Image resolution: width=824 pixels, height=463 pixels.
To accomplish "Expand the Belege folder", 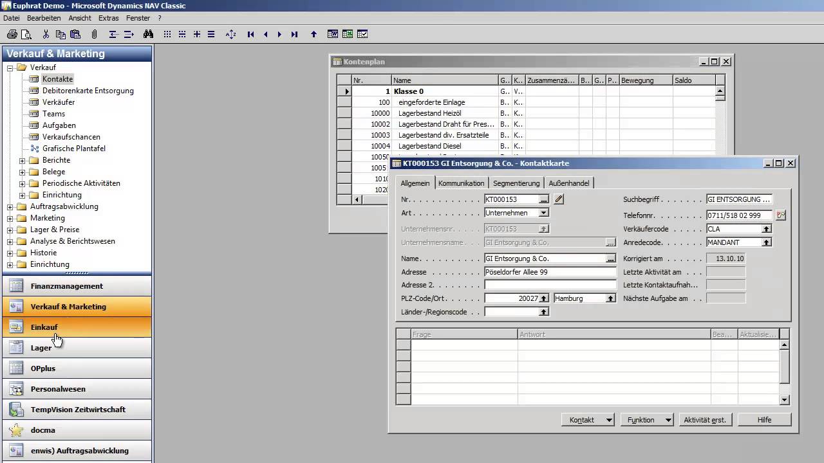I will [x=22, y=172].
